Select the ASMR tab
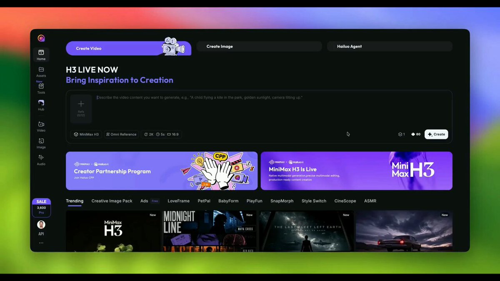500x281 pixels. pos(370,201)
